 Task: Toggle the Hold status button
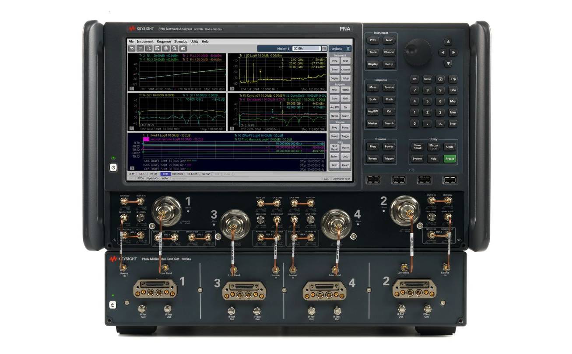tap(165, 174)
